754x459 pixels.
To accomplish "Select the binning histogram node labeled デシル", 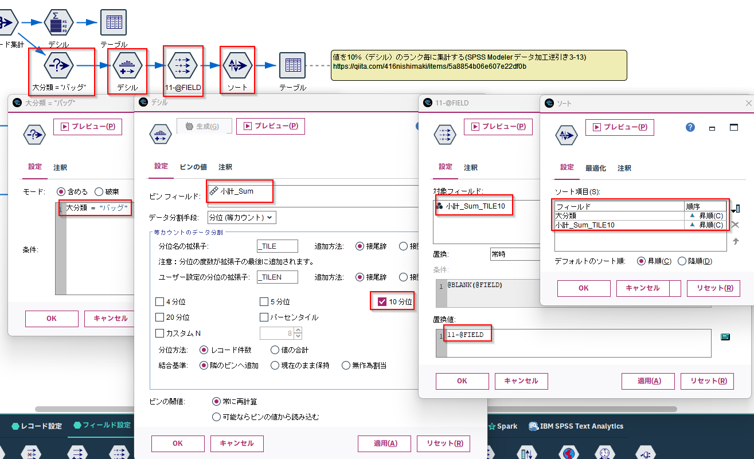I will (x=127, y=65).
